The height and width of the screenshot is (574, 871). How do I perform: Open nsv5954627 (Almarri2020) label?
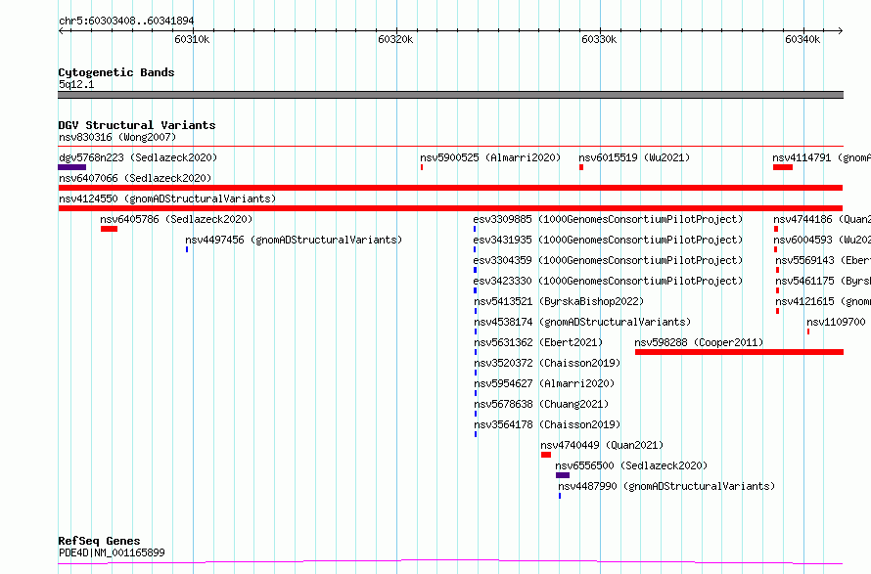[x=544, y=383]
